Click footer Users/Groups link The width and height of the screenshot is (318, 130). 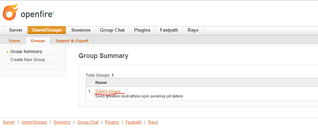coord(34,122)
